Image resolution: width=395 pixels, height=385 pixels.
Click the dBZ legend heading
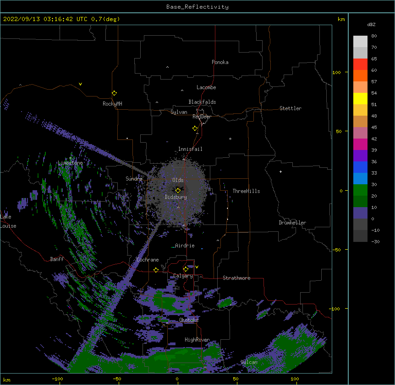pos(371,24)
